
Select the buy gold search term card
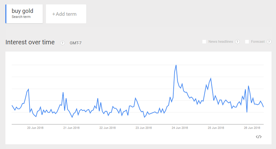pyautogui.click(x=25, y=14)
